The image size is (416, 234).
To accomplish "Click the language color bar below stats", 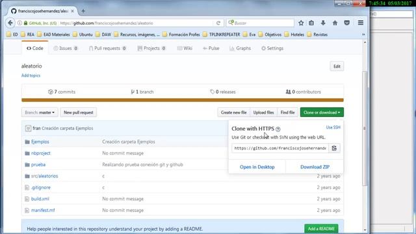I will (x=183, y=100).
